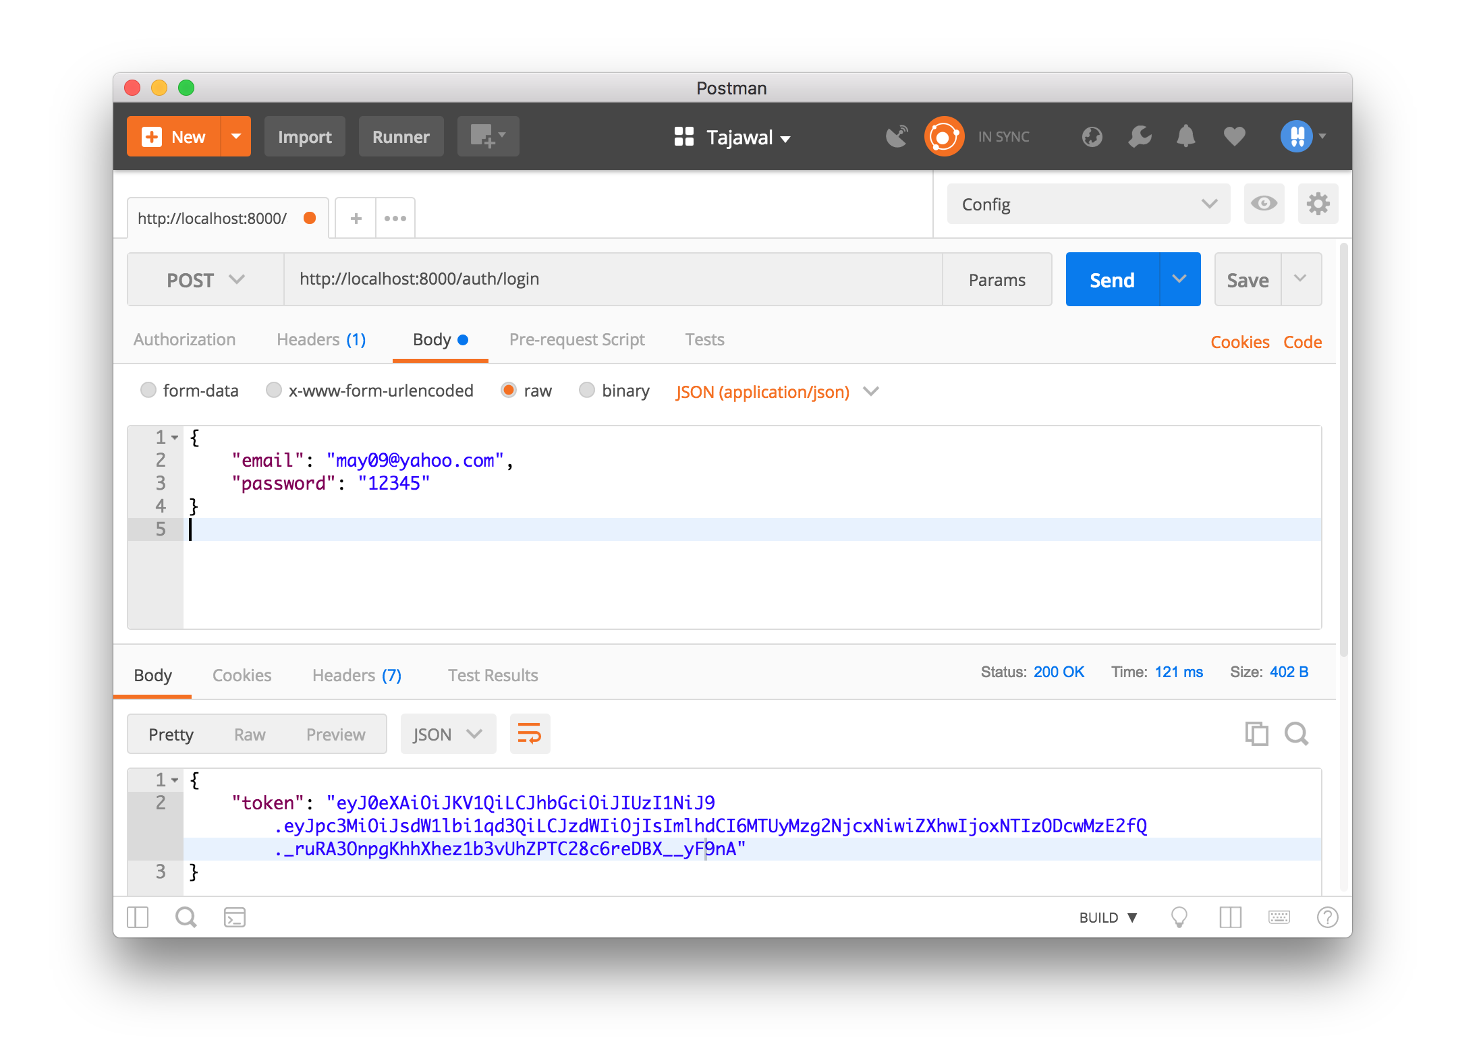The height and width of the screenshot is (1040, 1483).
Task: Open the Tests tab
Action: click(704, 340)
